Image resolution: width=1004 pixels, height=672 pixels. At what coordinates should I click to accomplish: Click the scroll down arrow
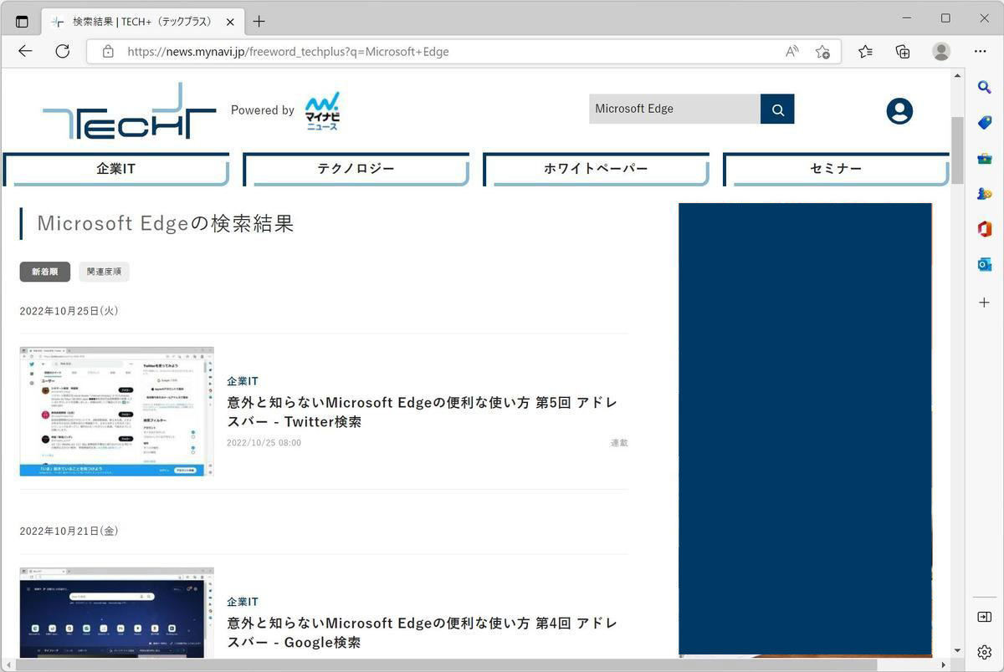(957, 650)
